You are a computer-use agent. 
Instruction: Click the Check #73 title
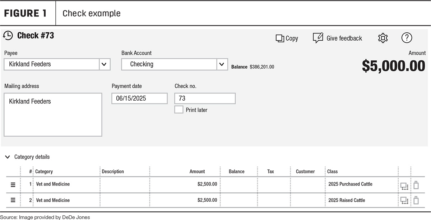(x=36, y=35)
